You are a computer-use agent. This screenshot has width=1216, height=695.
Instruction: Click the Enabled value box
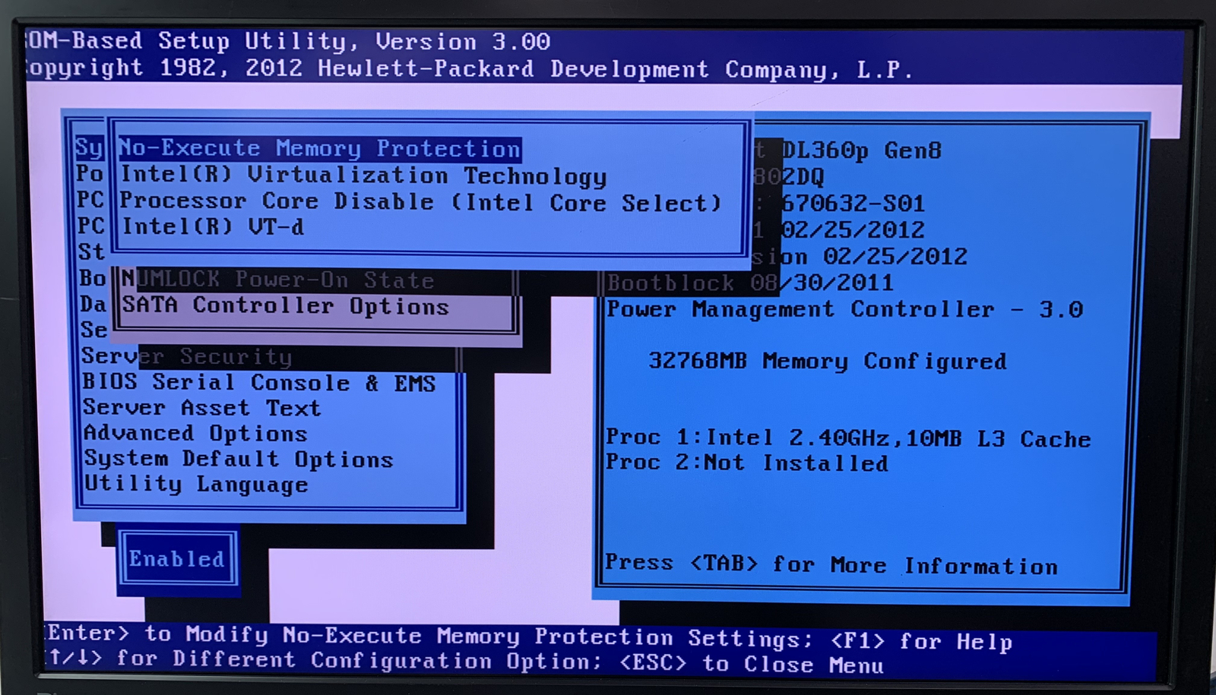pyautogui.click(x=177, y=559)
